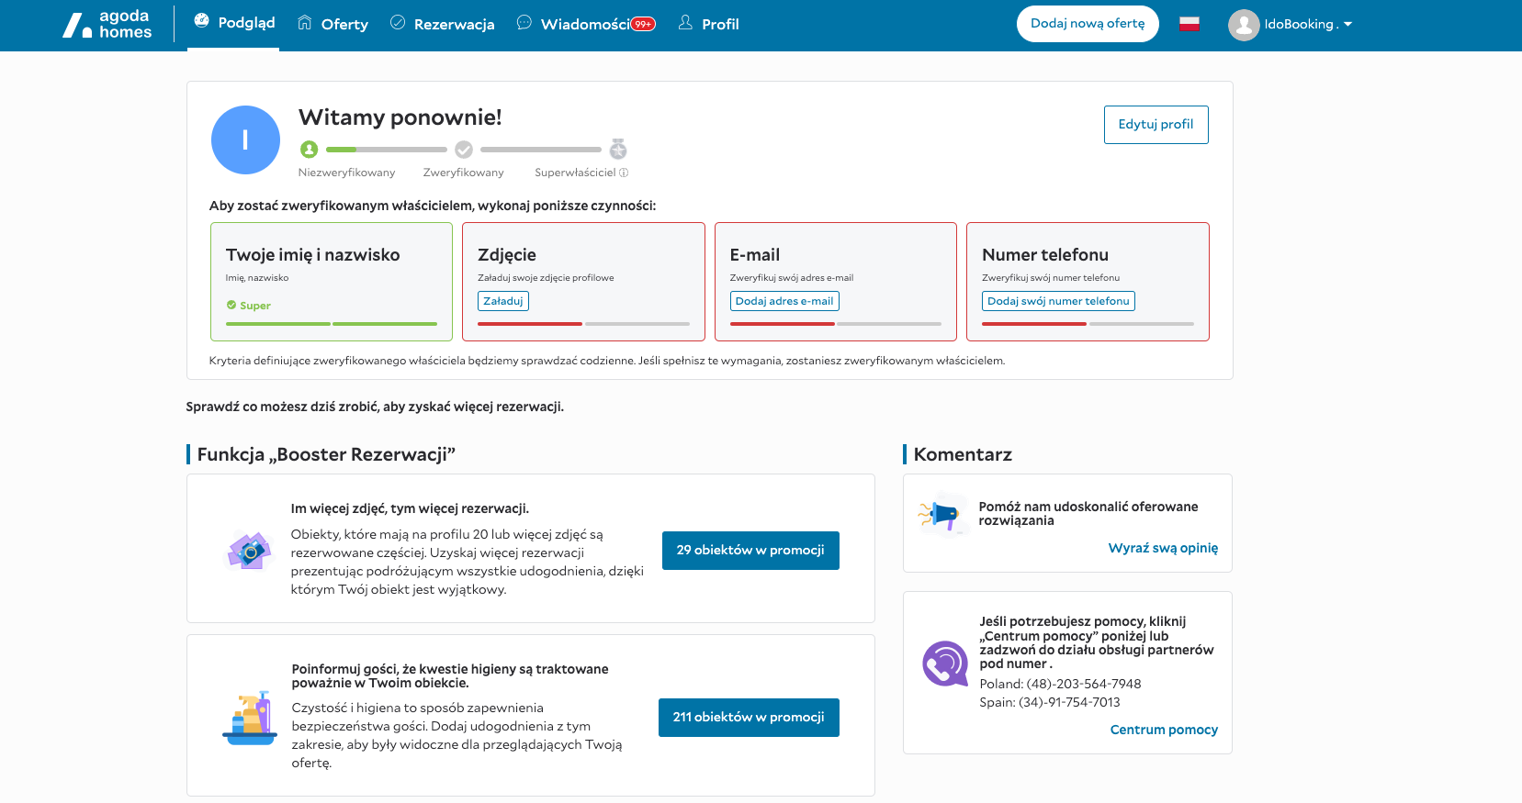
Task: Click the Superwłaściciel info icon
Action: pos(624,173)
